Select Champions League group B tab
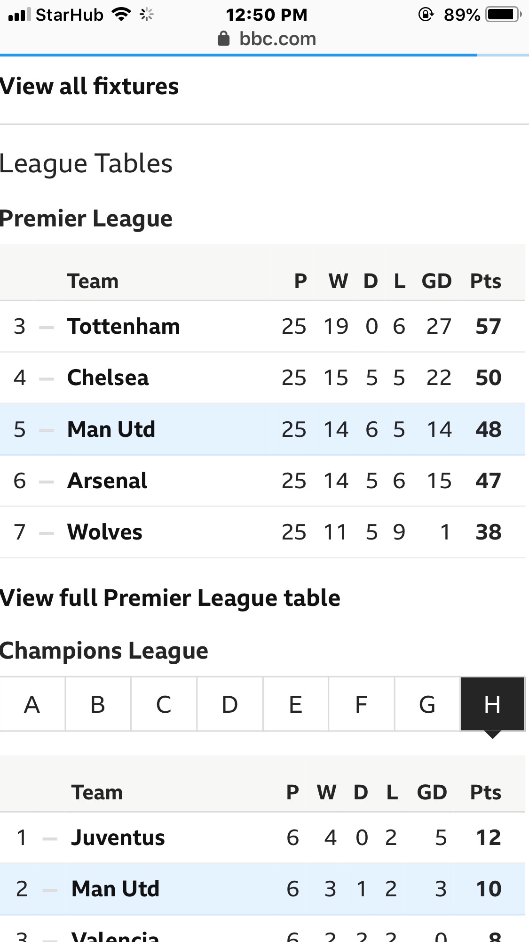 [98, 704]
